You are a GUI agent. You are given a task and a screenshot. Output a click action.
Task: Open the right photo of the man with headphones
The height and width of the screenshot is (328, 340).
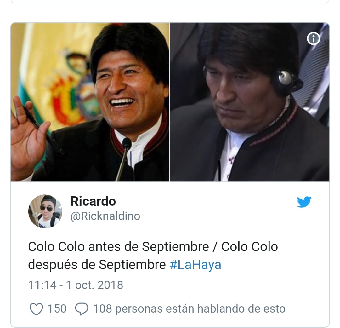249,102
